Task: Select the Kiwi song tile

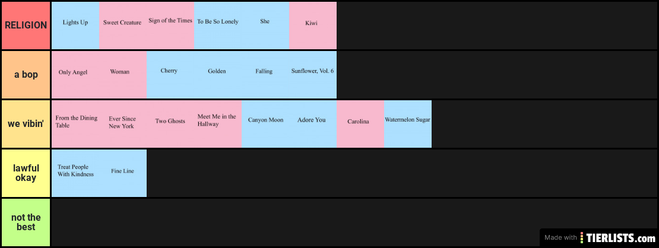Action: coord(313,26)
